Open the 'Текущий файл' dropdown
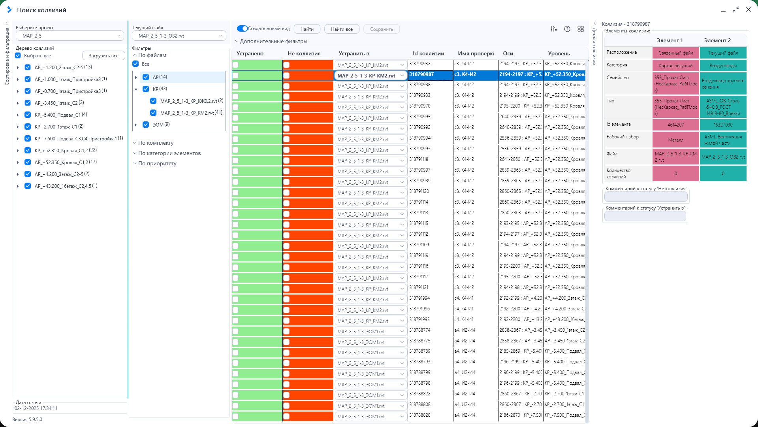The width and height of the screenshot is (758, 427). 179,36
